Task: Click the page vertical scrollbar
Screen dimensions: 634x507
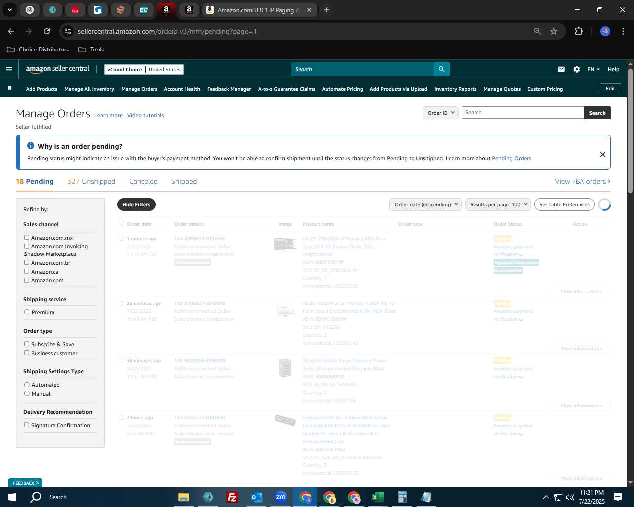Action: click(630, 131)
